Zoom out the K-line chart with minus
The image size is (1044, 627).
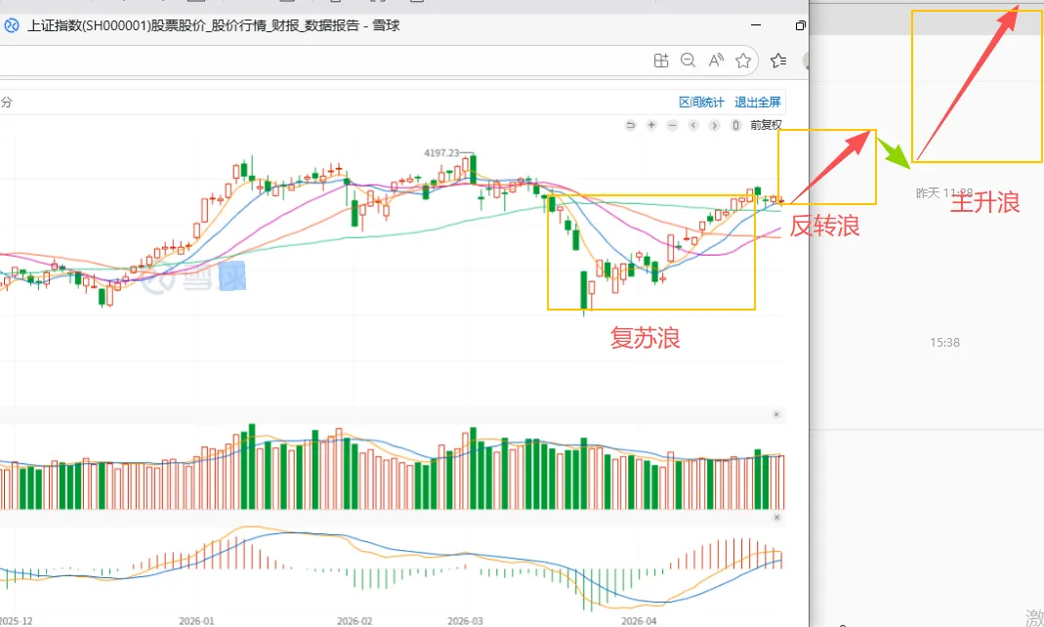pyautogui.click(x=673, y=125)
